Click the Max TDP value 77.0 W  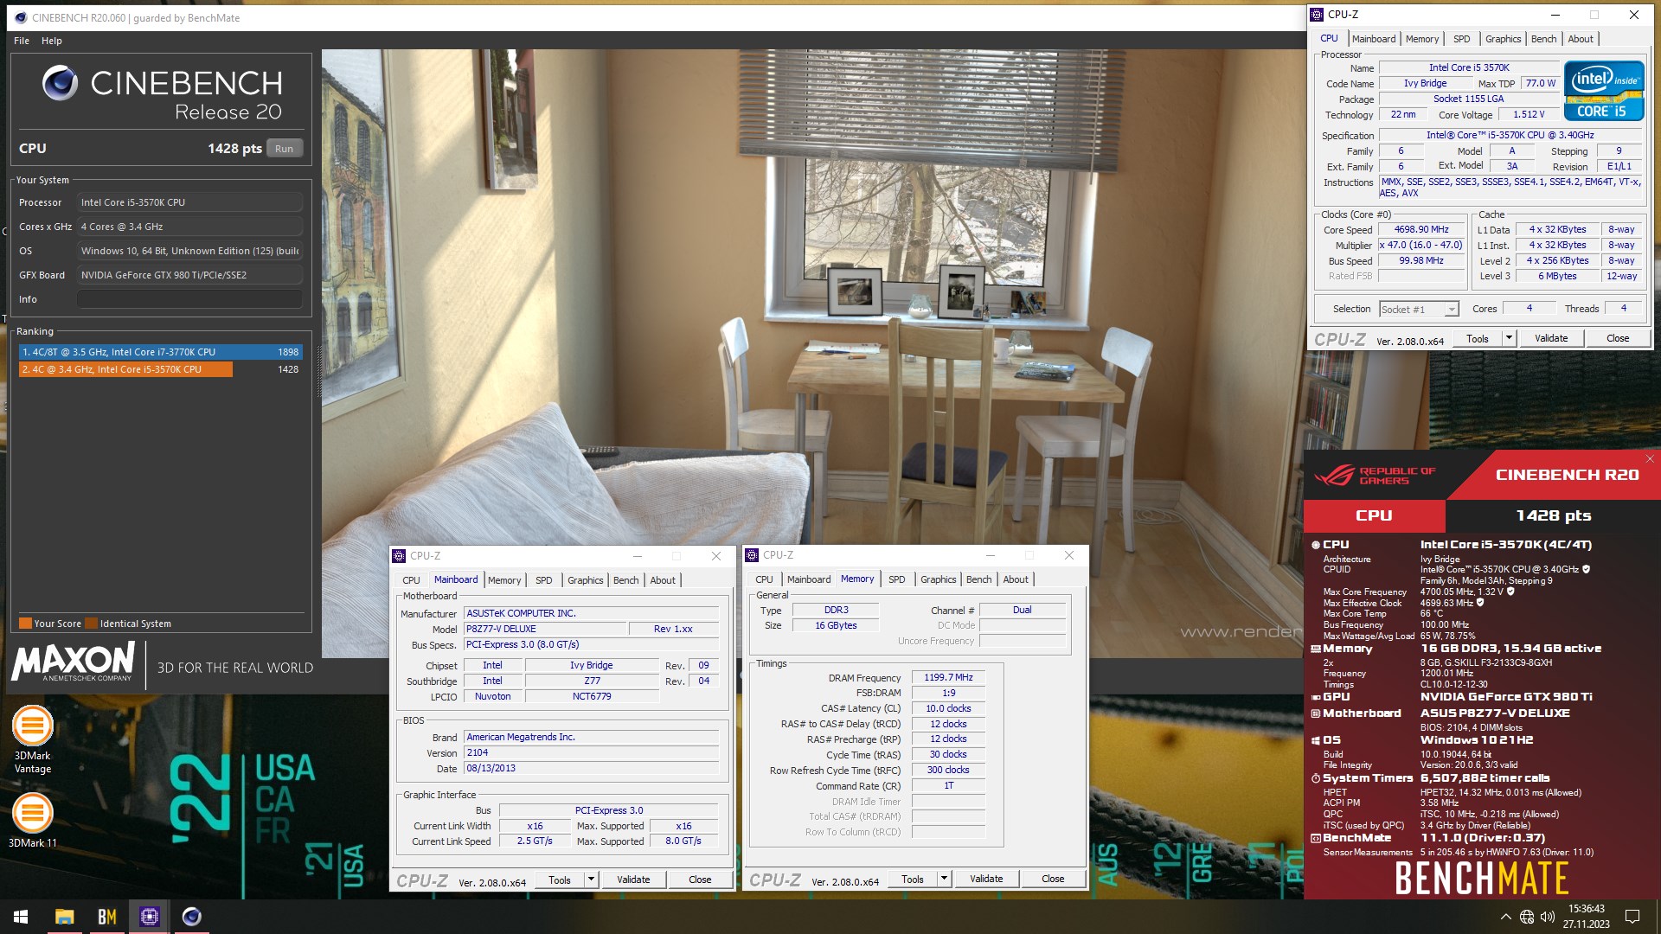(x=1539, y=83)
